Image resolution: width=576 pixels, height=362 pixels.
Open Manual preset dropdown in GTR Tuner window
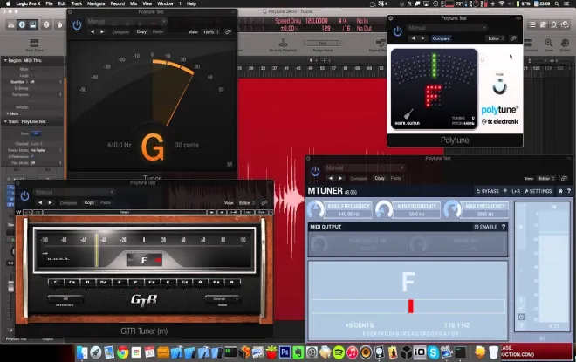click(74, 192)
